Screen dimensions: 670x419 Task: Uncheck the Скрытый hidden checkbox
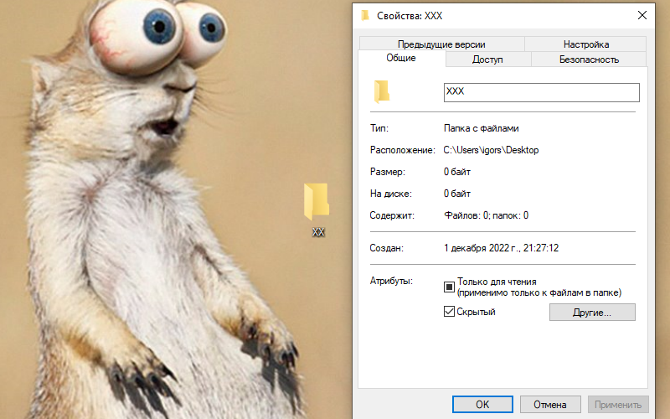(449, 312)
